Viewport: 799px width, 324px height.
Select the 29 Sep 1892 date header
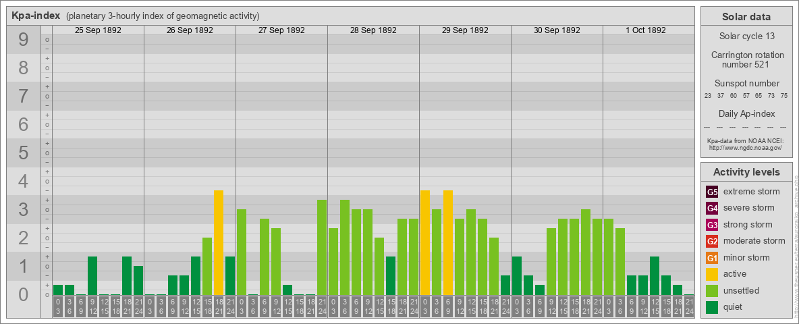[x=465, y=30]
